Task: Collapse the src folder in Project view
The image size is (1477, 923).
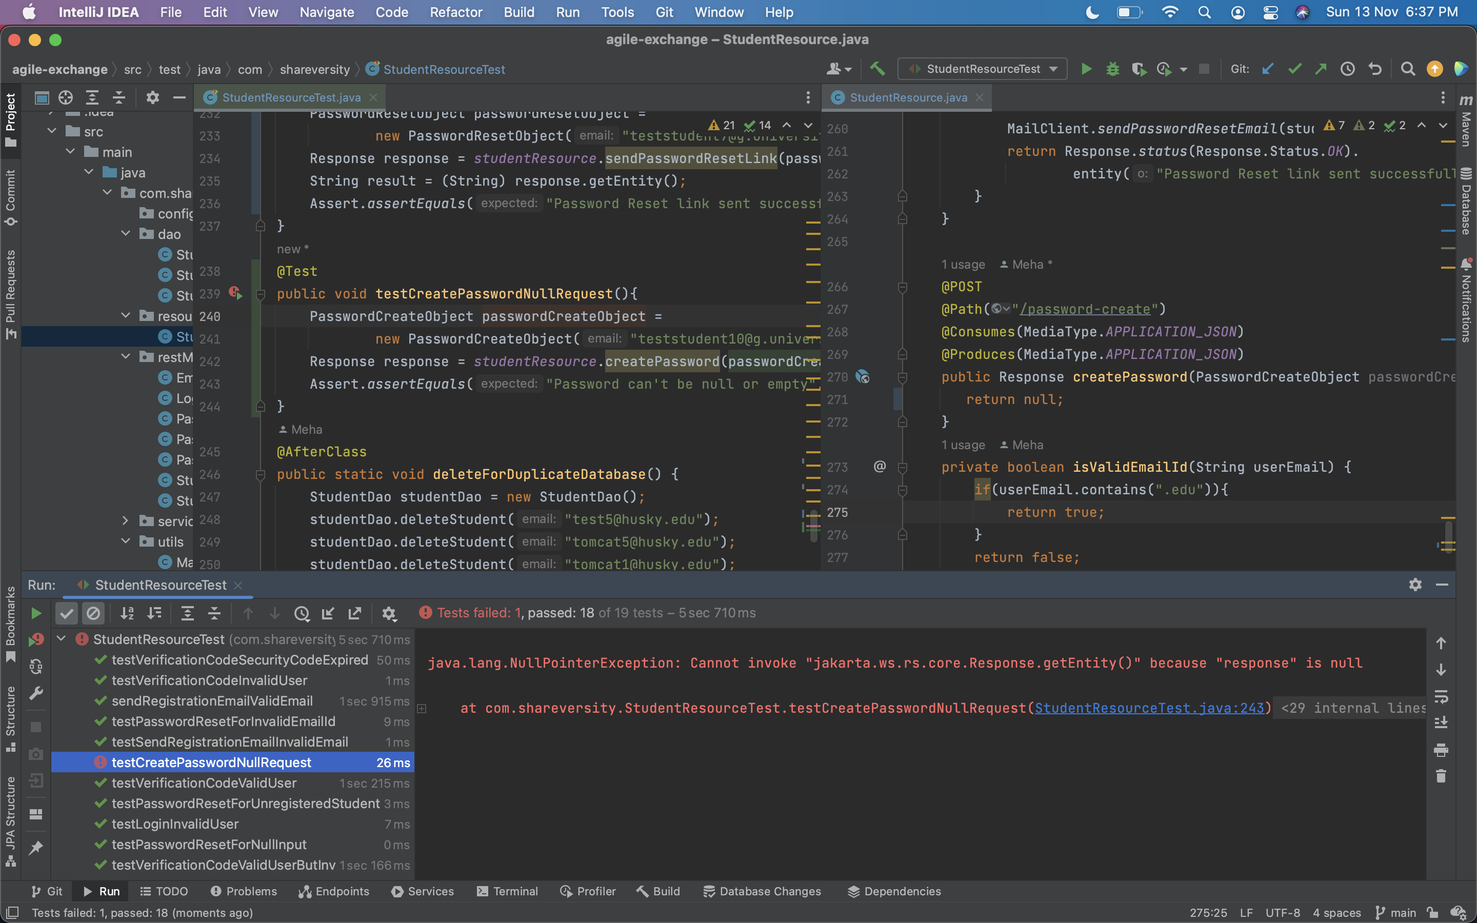Action: click(x=52, y=131)
